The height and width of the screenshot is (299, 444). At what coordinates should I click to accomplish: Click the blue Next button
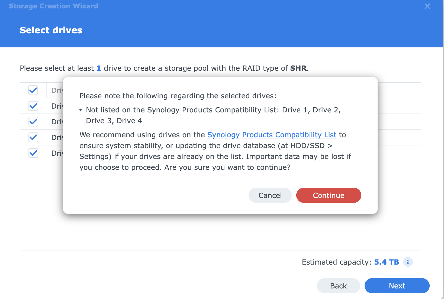pos(397,286)
